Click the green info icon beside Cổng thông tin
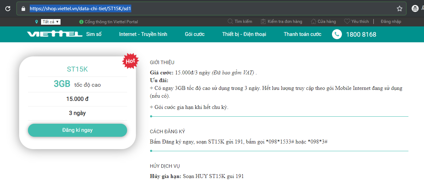The image size is (424, 184). click(81, 22)
